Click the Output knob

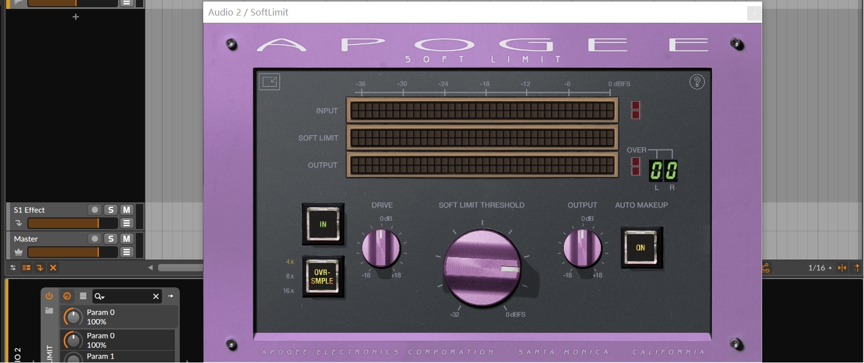(x=582, y=247)
